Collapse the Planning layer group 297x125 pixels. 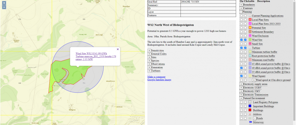pyautogui.click(x=241, y=12)
